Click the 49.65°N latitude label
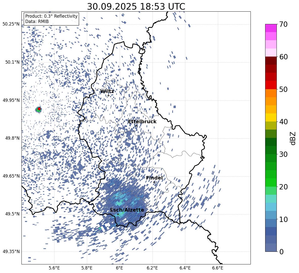 click(x=11, y=176)
